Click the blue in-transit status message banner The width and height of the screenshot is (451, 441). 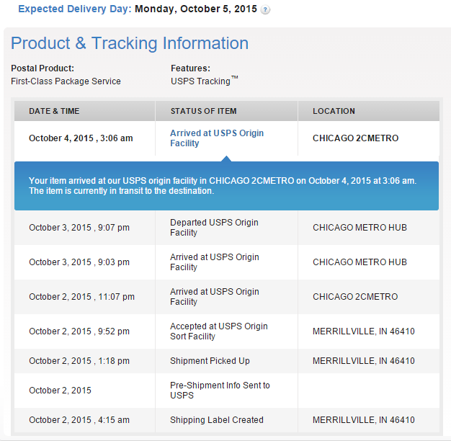[x=226, y=186]
